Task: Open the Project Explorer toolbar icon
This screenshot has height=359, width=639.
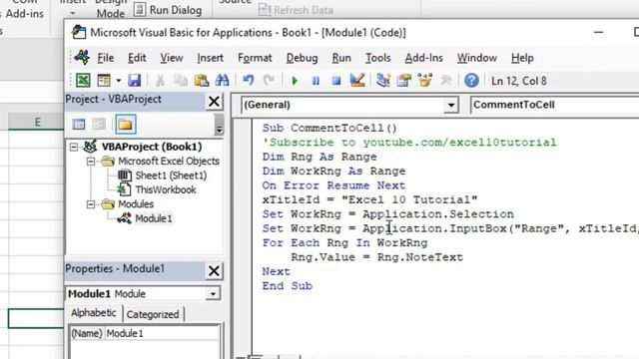Action: click(x=383, y=81)
